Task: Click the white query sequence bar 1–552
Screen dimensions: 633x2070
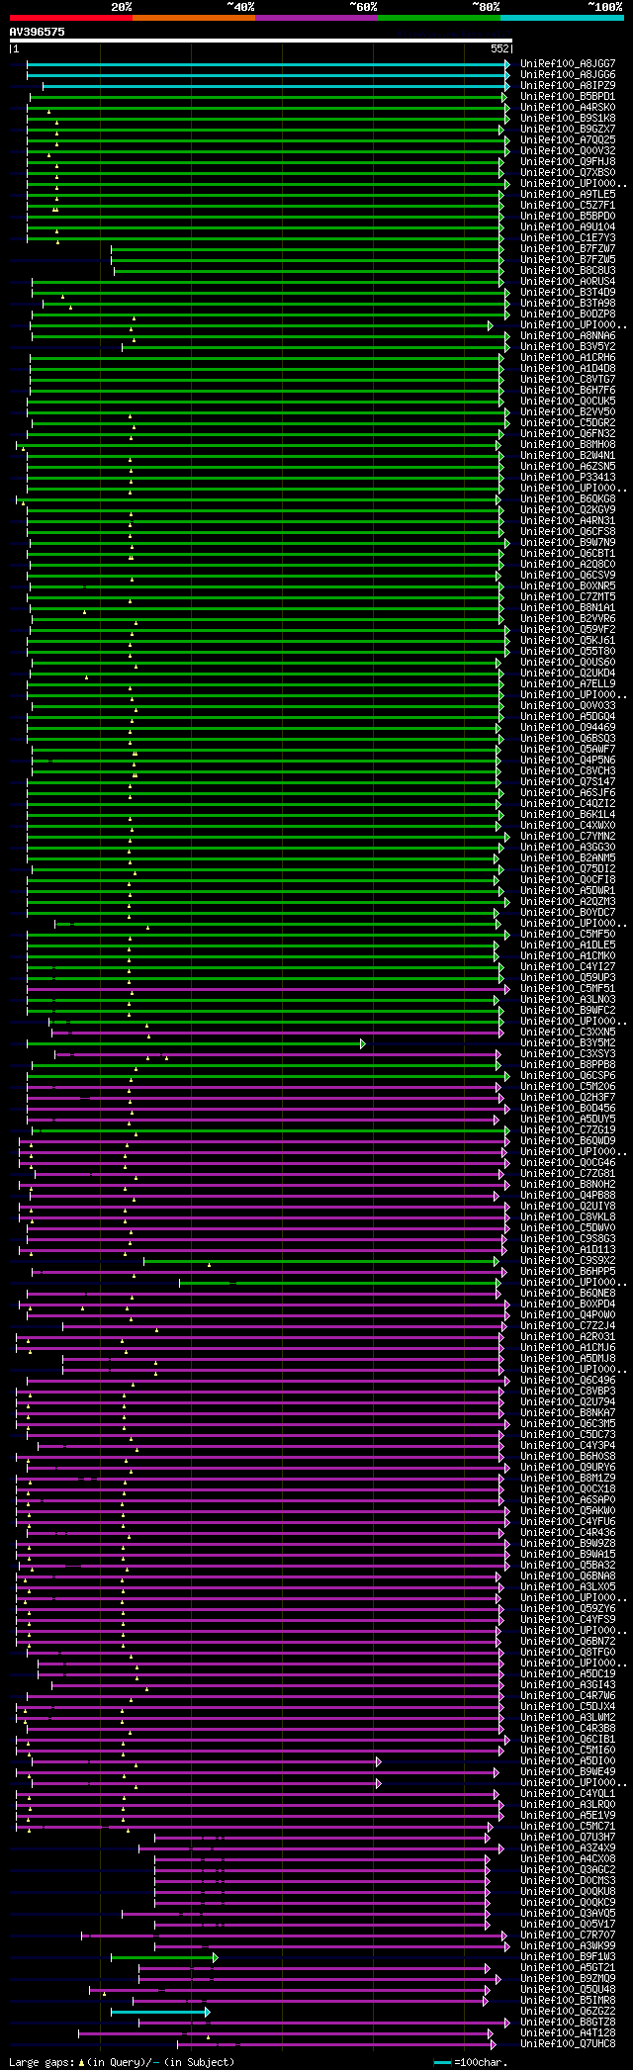Action: [260, 42]
